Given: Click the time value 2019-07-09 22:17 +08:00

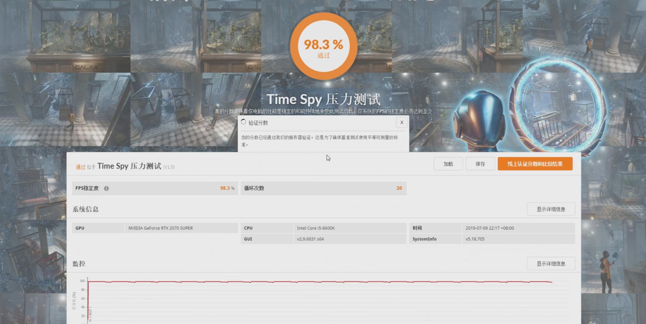Looking at the screenshot, I should pos(490,228).
